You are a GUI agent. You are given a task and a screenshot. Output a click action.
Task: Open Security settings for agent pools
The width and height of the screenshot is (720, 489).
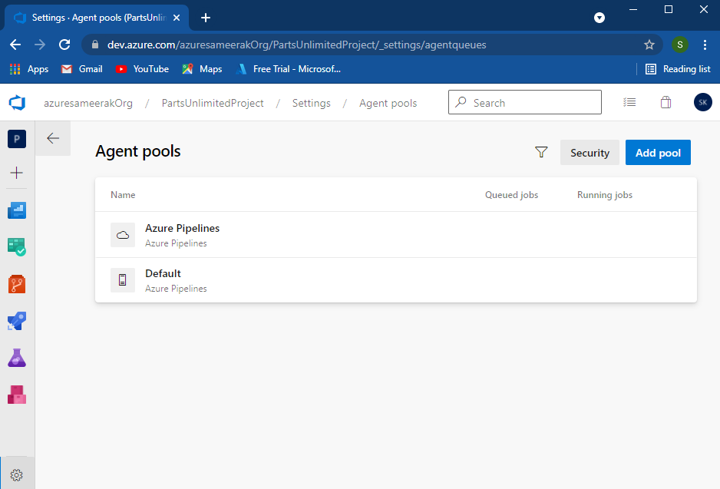tap(590, 152)
